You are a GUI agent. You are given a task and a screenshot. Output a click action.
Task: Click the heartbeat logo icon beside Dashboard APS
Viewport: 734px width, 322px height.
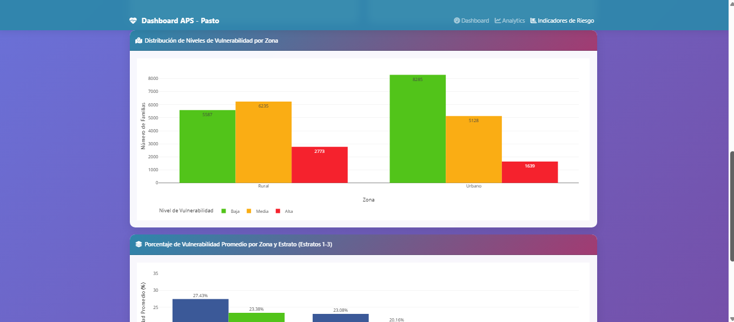coord(134,21)
